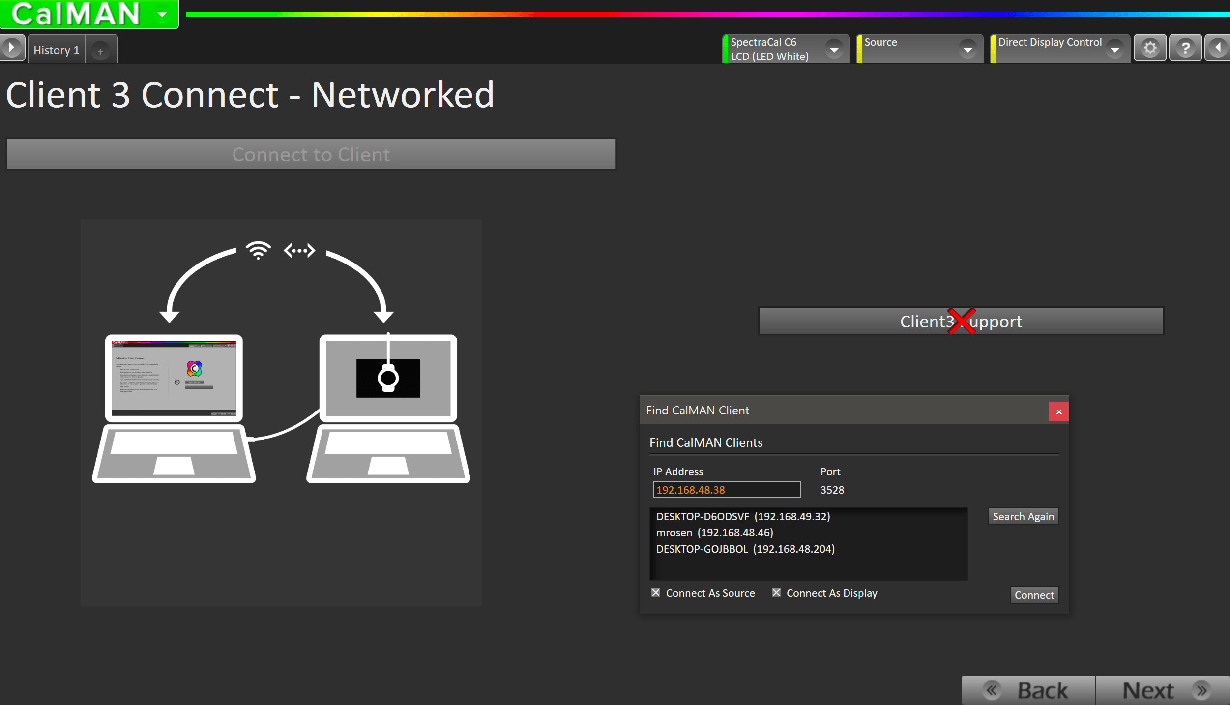Switch to the History 1 tab

pos(57,50)
